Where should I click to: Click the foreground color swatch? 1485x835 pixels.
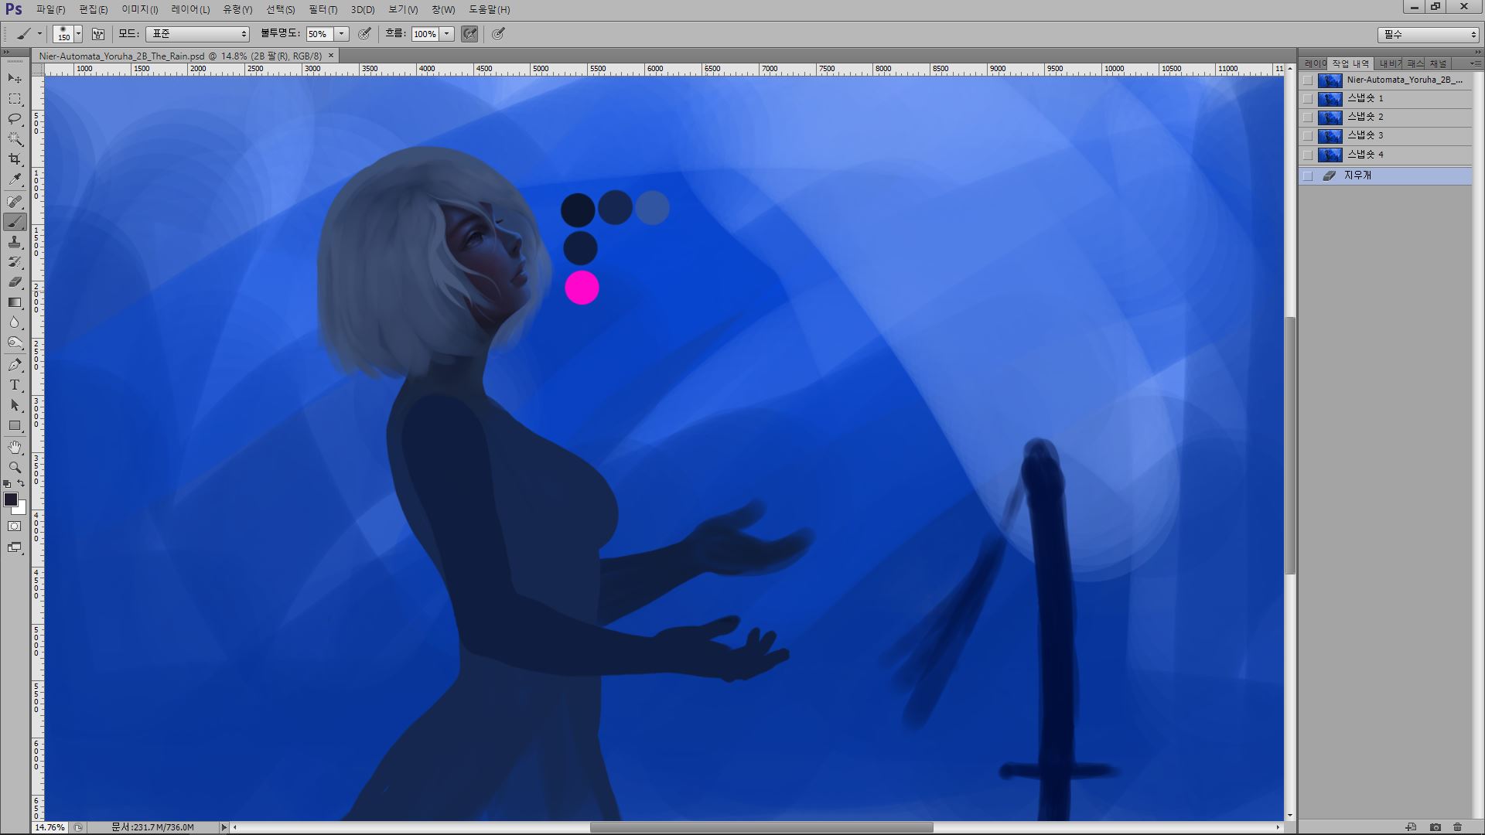pyautogui.click(x=11, y=499)
